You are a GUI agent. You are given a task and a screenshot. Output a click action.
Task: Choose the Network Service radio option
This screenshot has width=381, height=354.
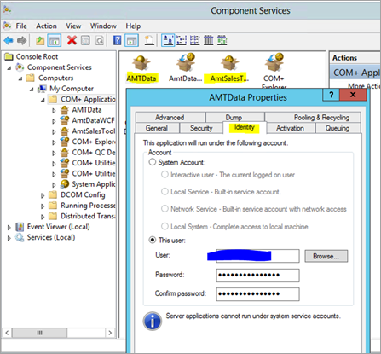point(165,209)
